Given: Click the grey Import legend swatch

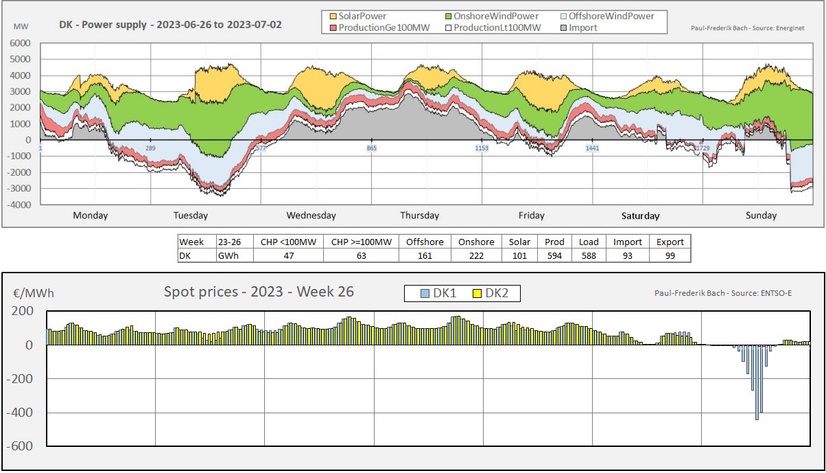Looking at the screenshot, I should tap(563, 27).
